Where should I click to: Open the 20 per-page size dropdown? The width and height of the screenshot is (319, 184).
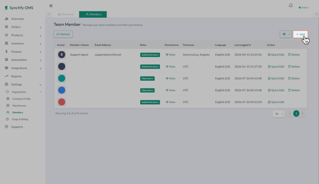click(279, 114)
